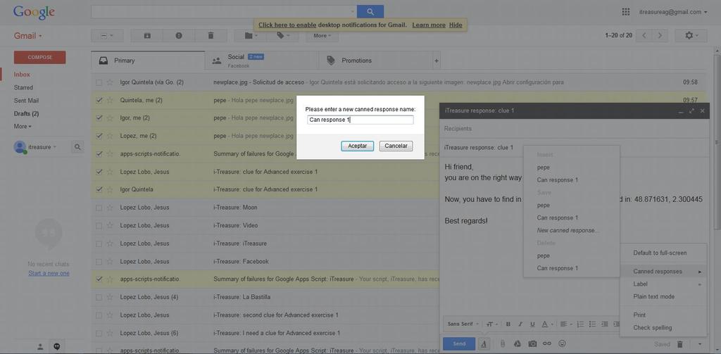Click the Bold formatting button
The image size is (721, 354).
click(x=508, y=324)
